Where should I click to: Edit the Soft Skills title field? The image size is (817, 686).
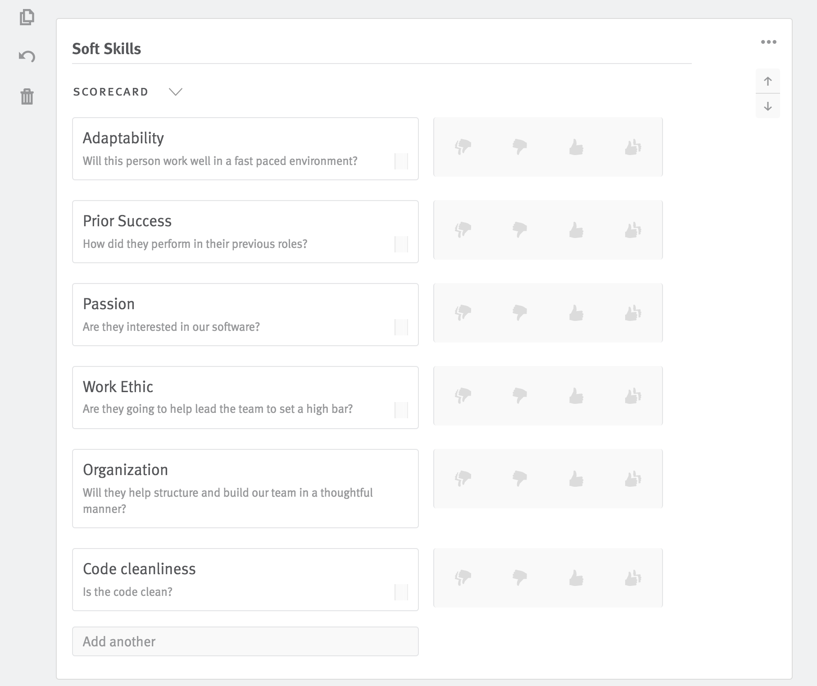pyautogui.click(x=107, y=49)
